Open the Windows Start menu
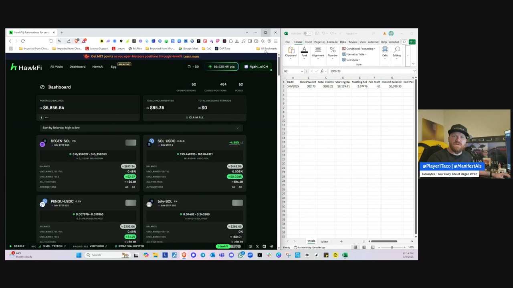Screen dimensions: 513x288 click(79, 255)
